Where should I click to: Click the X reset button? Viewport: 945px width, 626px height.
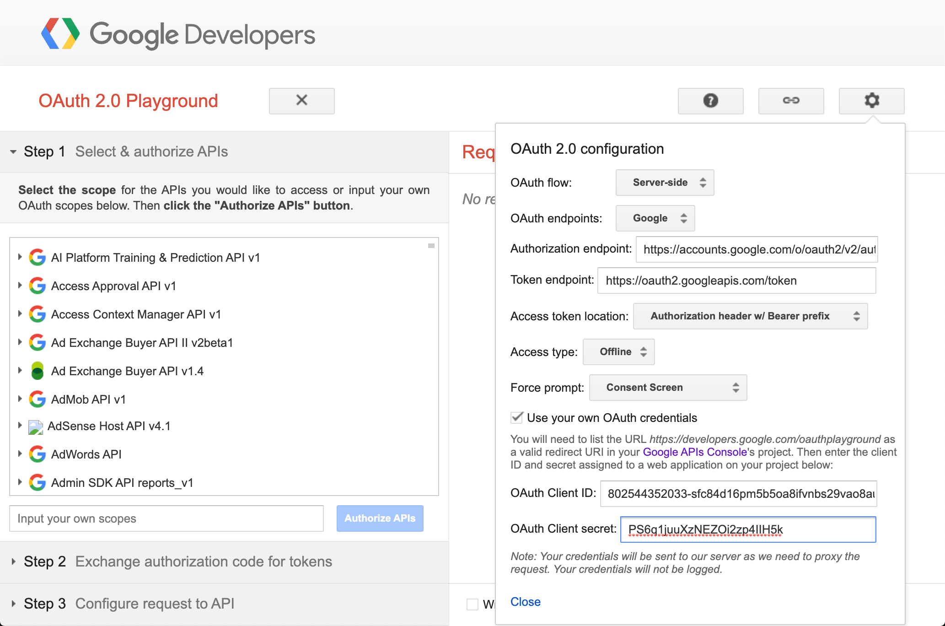coord(302,101)
